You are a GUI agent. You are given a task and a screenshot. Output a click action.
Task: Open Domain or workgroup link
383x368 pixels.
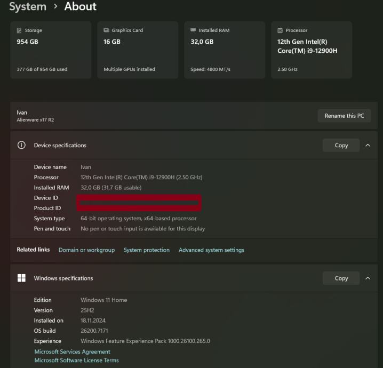86,250
